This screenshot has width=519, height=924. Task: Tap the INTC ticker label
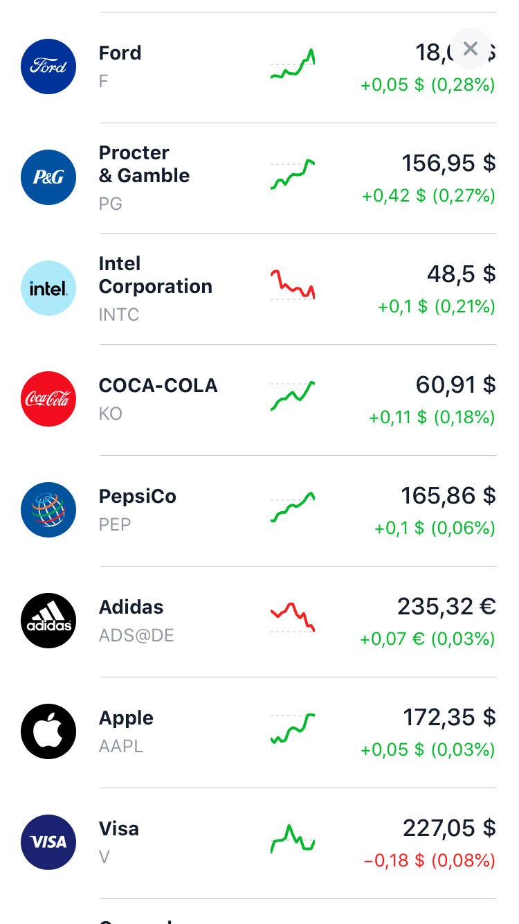[119, 314]
